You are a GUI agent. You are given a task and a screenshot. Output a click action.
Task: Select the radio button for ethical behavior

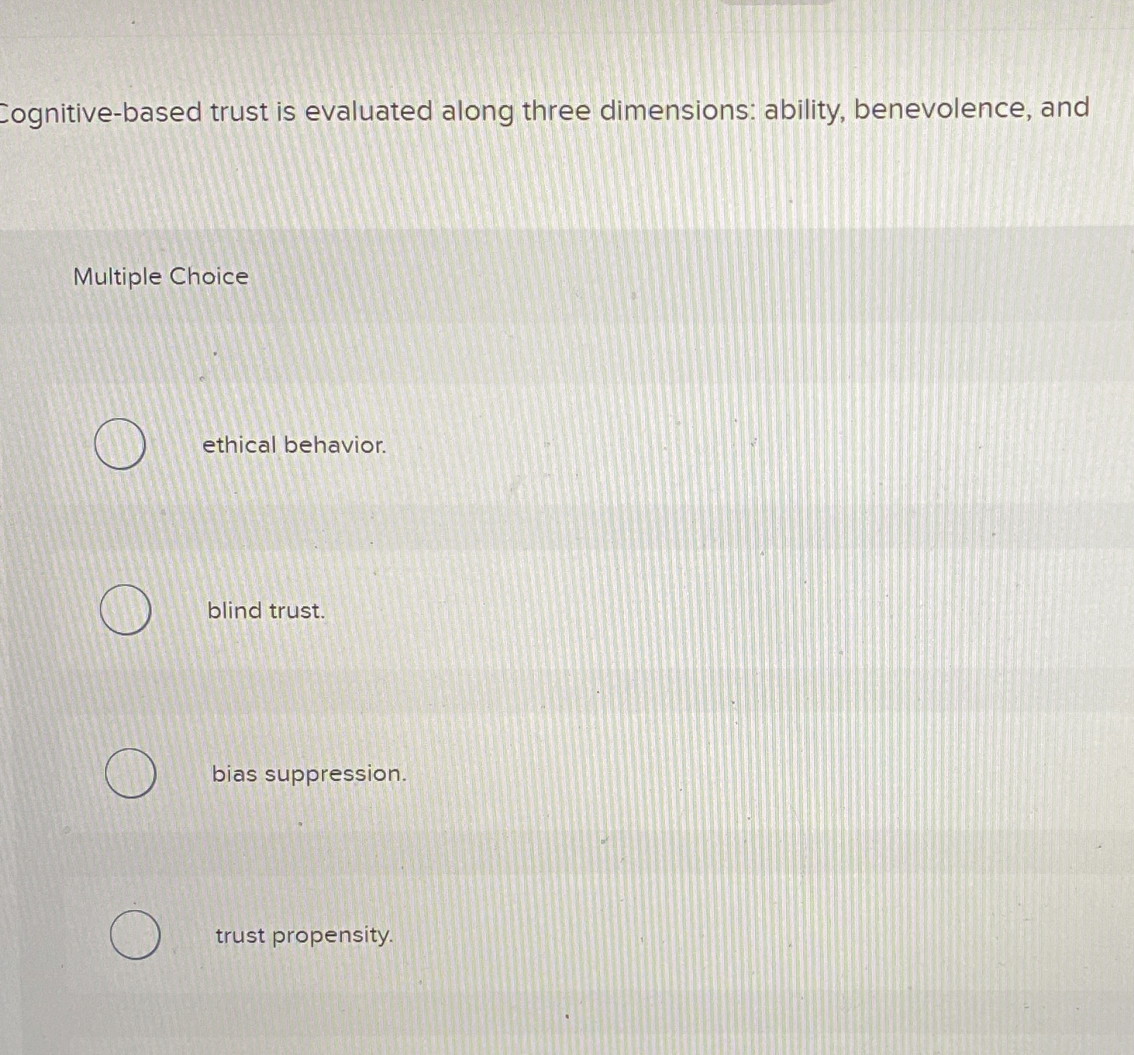[120, 443]
